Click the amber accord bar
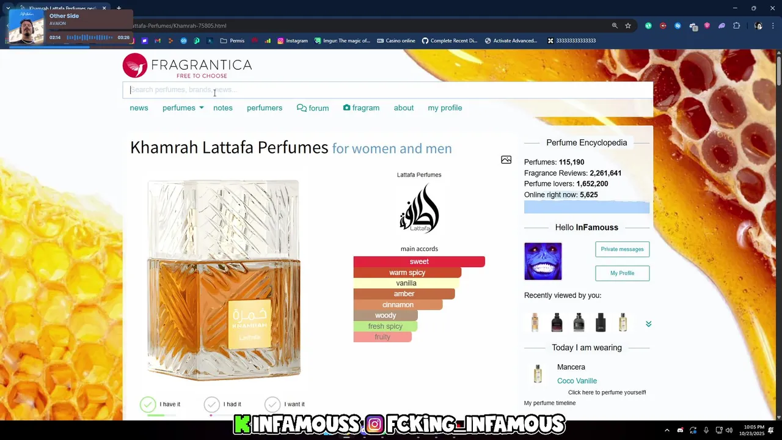Image resolution: width=782 pixels, height=440 pixels. pos(404,294)
